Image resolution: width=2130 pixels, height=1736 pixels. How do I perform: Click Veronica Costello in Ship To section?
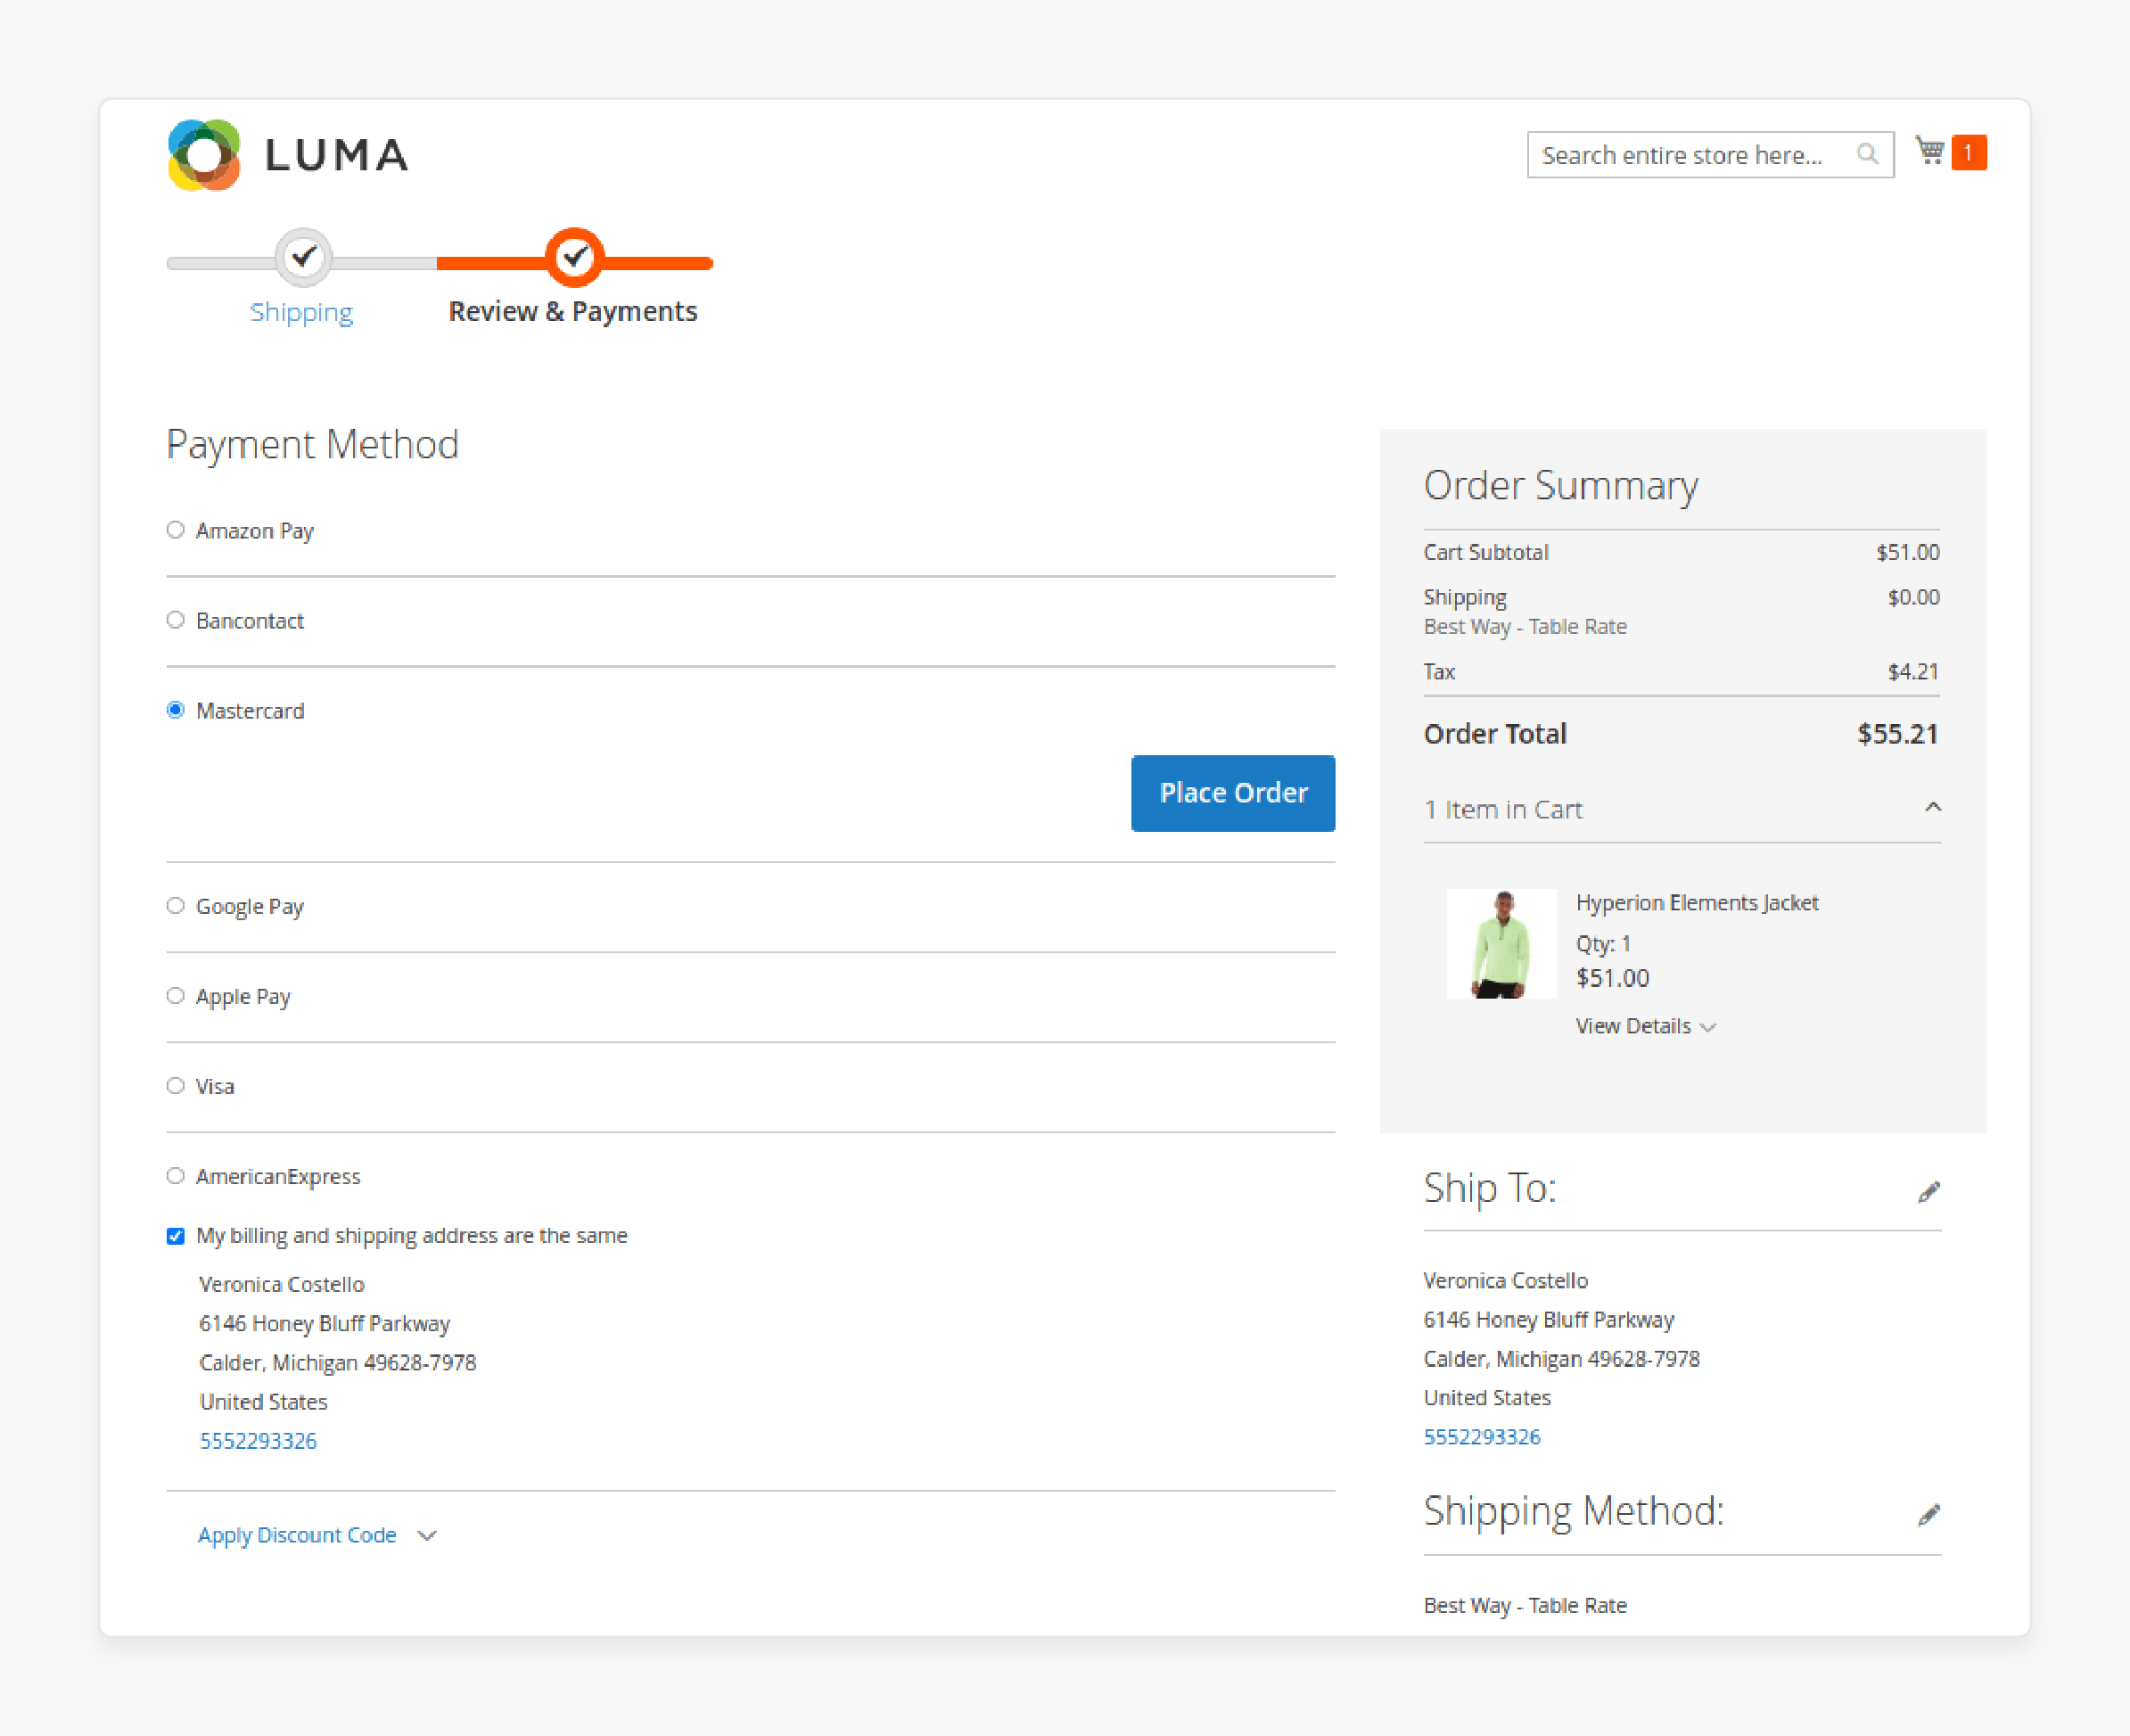(1505, 1280)
